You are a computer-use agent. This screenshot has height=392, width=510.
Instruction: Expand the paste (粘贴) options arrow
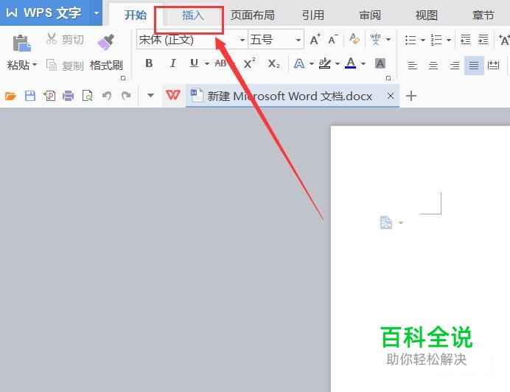coord(35,65)
